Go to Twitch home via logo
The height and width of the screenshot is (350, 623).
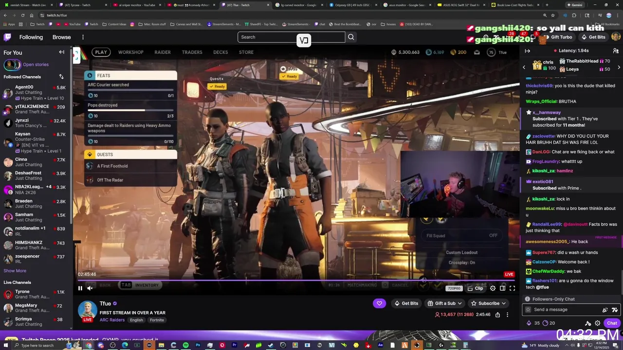point(7,37)
